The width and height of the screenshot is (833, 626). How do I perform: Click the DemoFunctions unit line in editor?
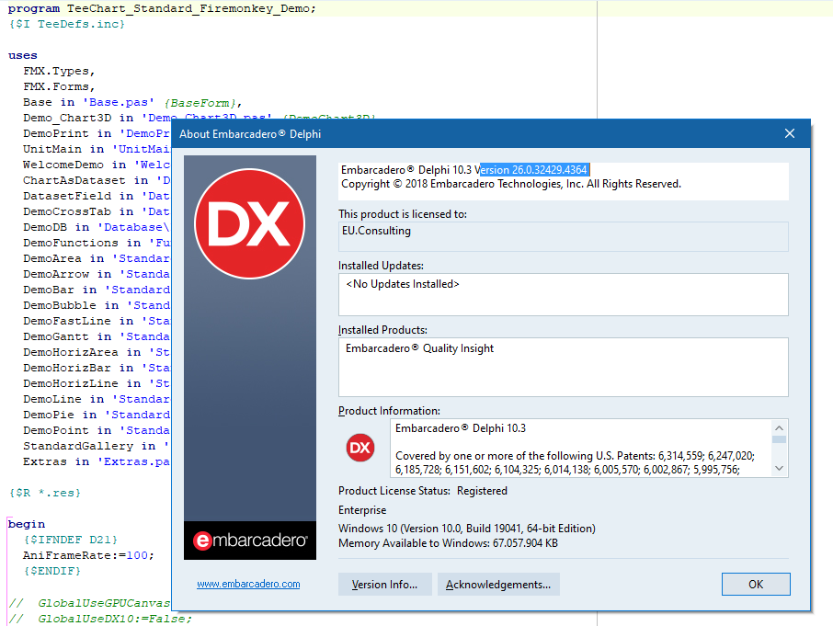click(97, 243)
